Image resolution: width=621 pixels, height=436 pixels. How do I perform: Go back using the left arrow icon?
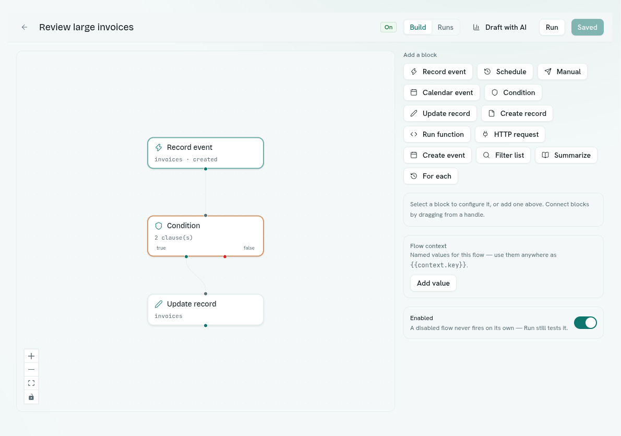(25, 27)
